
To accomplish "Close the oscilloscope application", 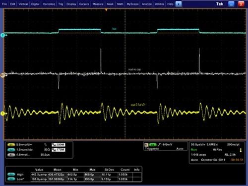I will [x=241, y=4].
